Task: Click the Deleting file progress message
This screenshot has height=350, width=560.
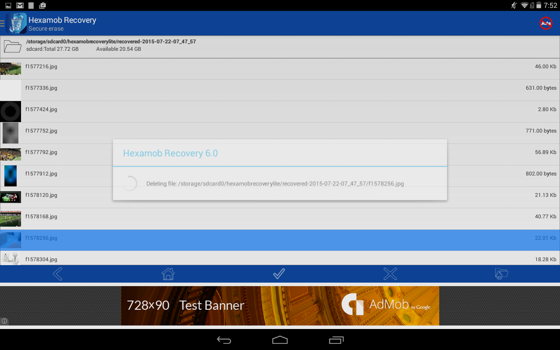Action: coord(275,184)
